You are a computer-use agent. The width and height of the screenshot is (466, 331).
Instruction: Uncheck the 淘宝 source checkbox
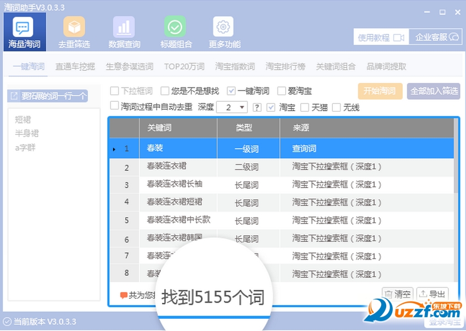(271, 107)
